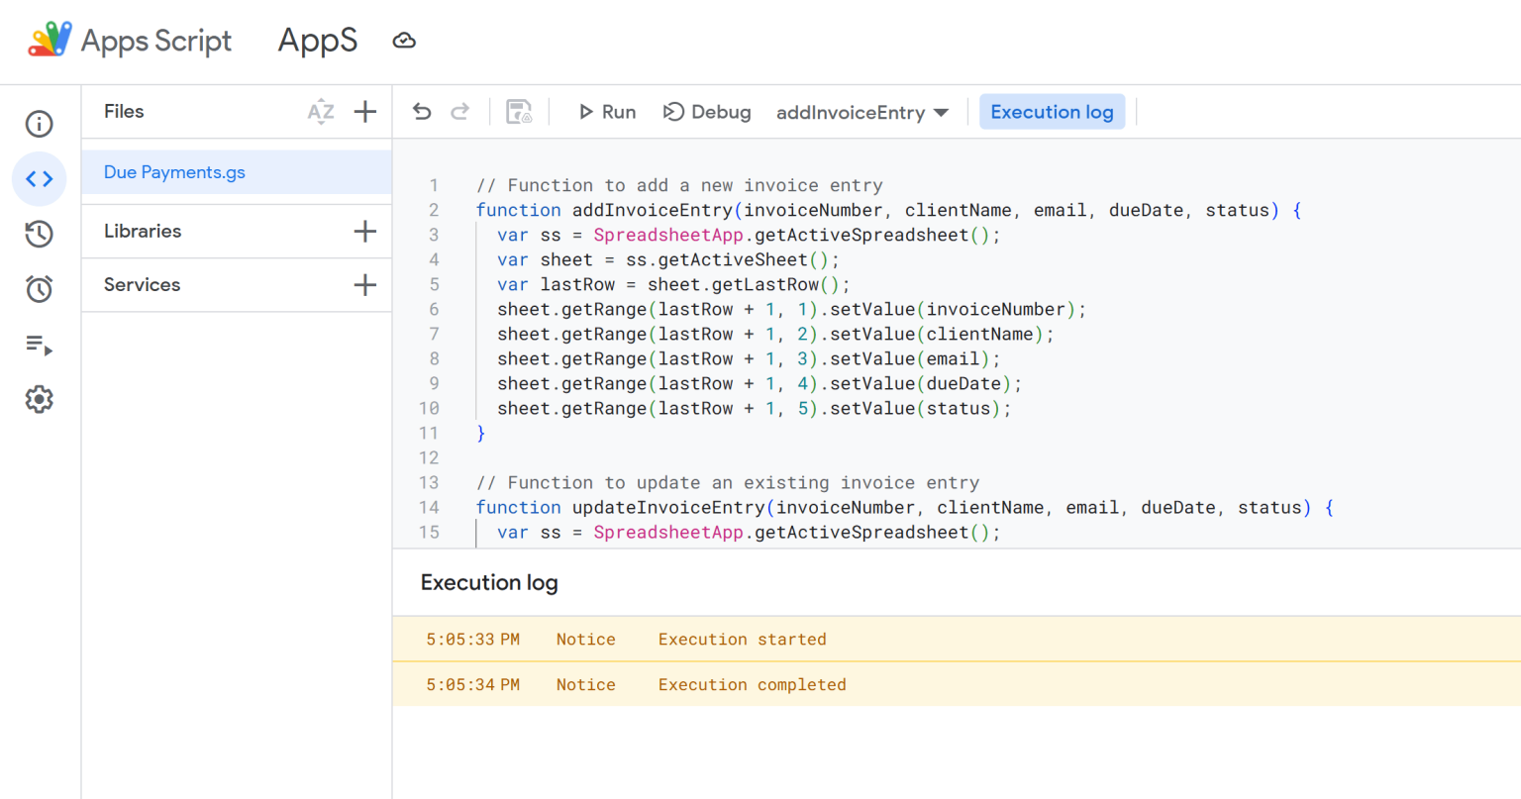This screenshot has width=1521, height=799.
Task: Add a new file to the project
Action: (x=364, y=111)
